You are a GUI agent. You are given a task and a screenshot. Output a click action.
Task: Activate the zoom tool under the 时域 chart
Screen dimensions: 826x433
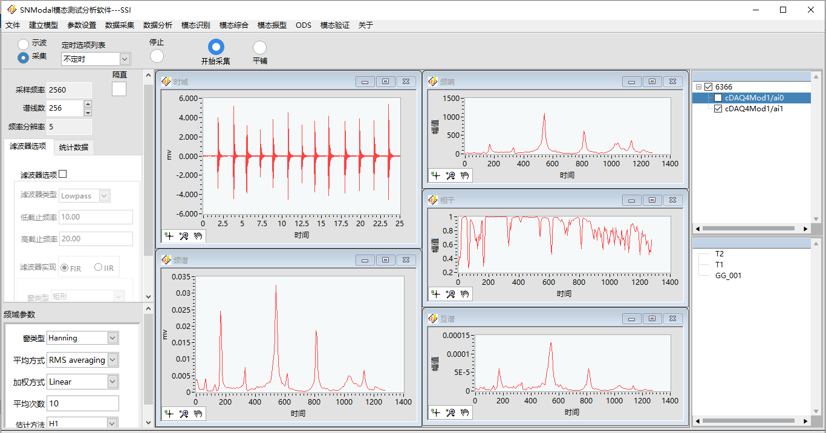184,236
